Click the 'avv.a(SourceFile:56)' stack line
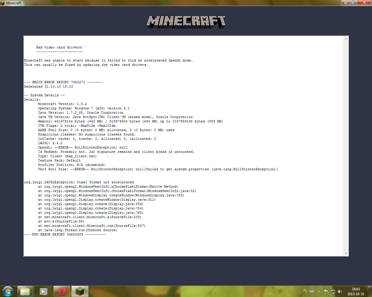 (61, 221)
